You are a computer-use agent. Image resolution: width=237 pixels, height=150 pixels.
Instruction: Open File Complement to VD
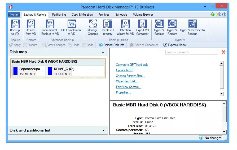(x=71, y=27)
